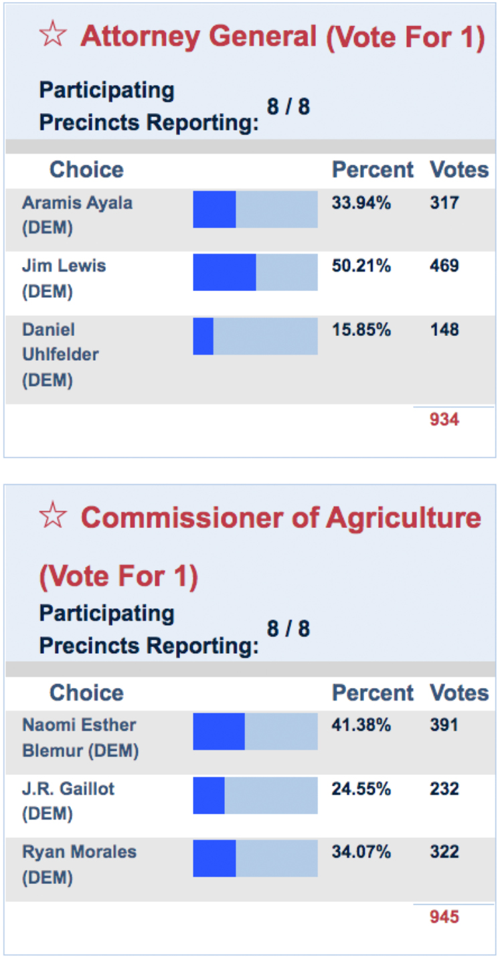Click Jim Lewis's vote percentage bar
The width and height of the screenshot is (502, 969).
coord(255,272)
